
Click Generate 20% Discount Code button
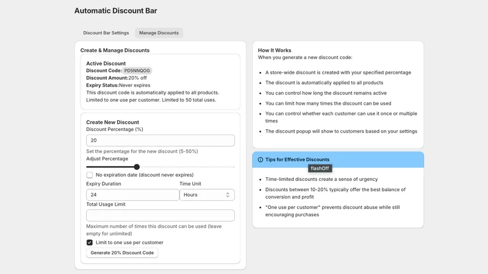point(122,253)
